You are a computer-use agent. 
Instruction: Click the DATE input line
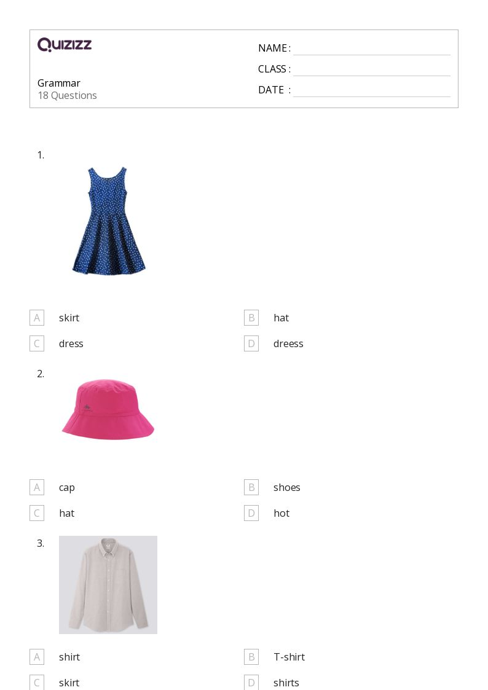point(372,91)
